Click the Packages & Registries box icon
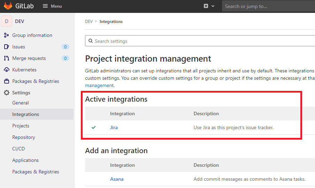 tap(6, 81)
